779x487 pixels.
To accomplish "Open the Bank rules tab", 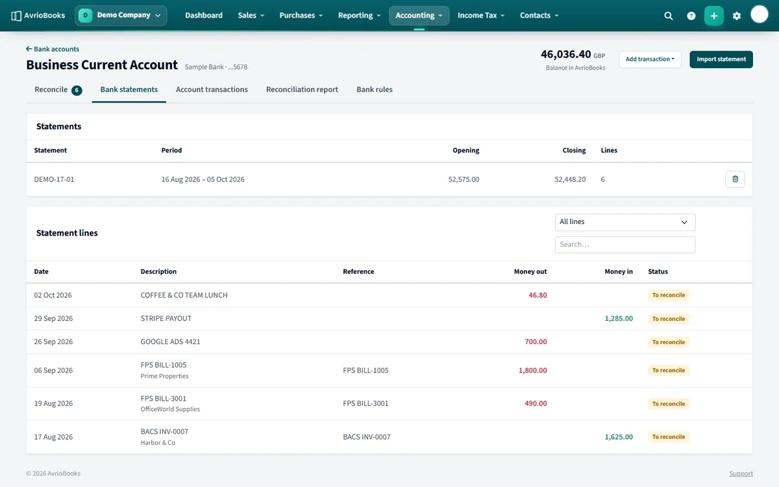I will tap(375, 90).
